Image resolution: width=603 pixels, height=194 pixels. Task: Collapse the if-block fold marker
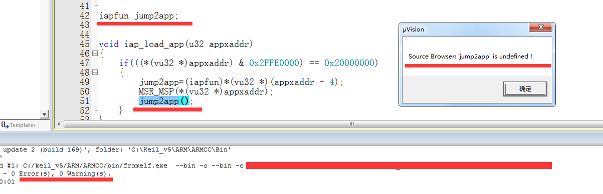(x=94, y=72)
